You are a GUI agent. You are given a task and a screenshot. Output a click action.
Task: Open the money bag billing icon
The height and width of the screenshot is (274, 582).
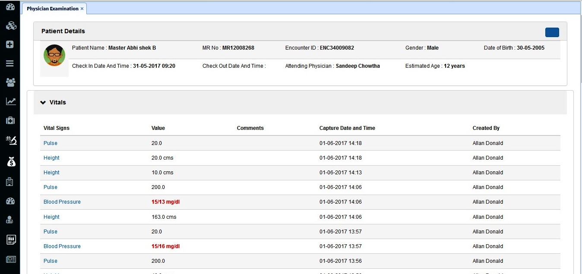[x=11, y=162]
